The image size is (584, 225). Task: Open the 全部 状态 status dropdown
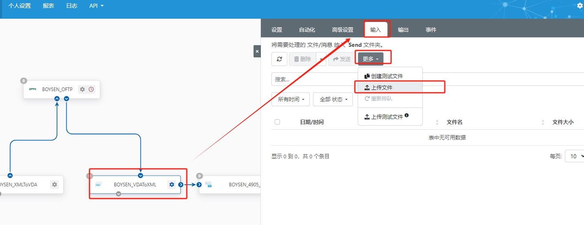(332, 99)
